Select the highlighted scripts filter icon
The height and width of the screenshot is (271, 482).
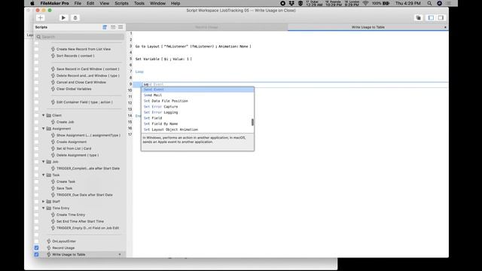pyautogui.click(x=105, y=27)
